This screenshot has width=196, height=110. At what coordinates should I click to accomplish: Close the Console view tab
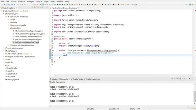(x=69, y=79)
